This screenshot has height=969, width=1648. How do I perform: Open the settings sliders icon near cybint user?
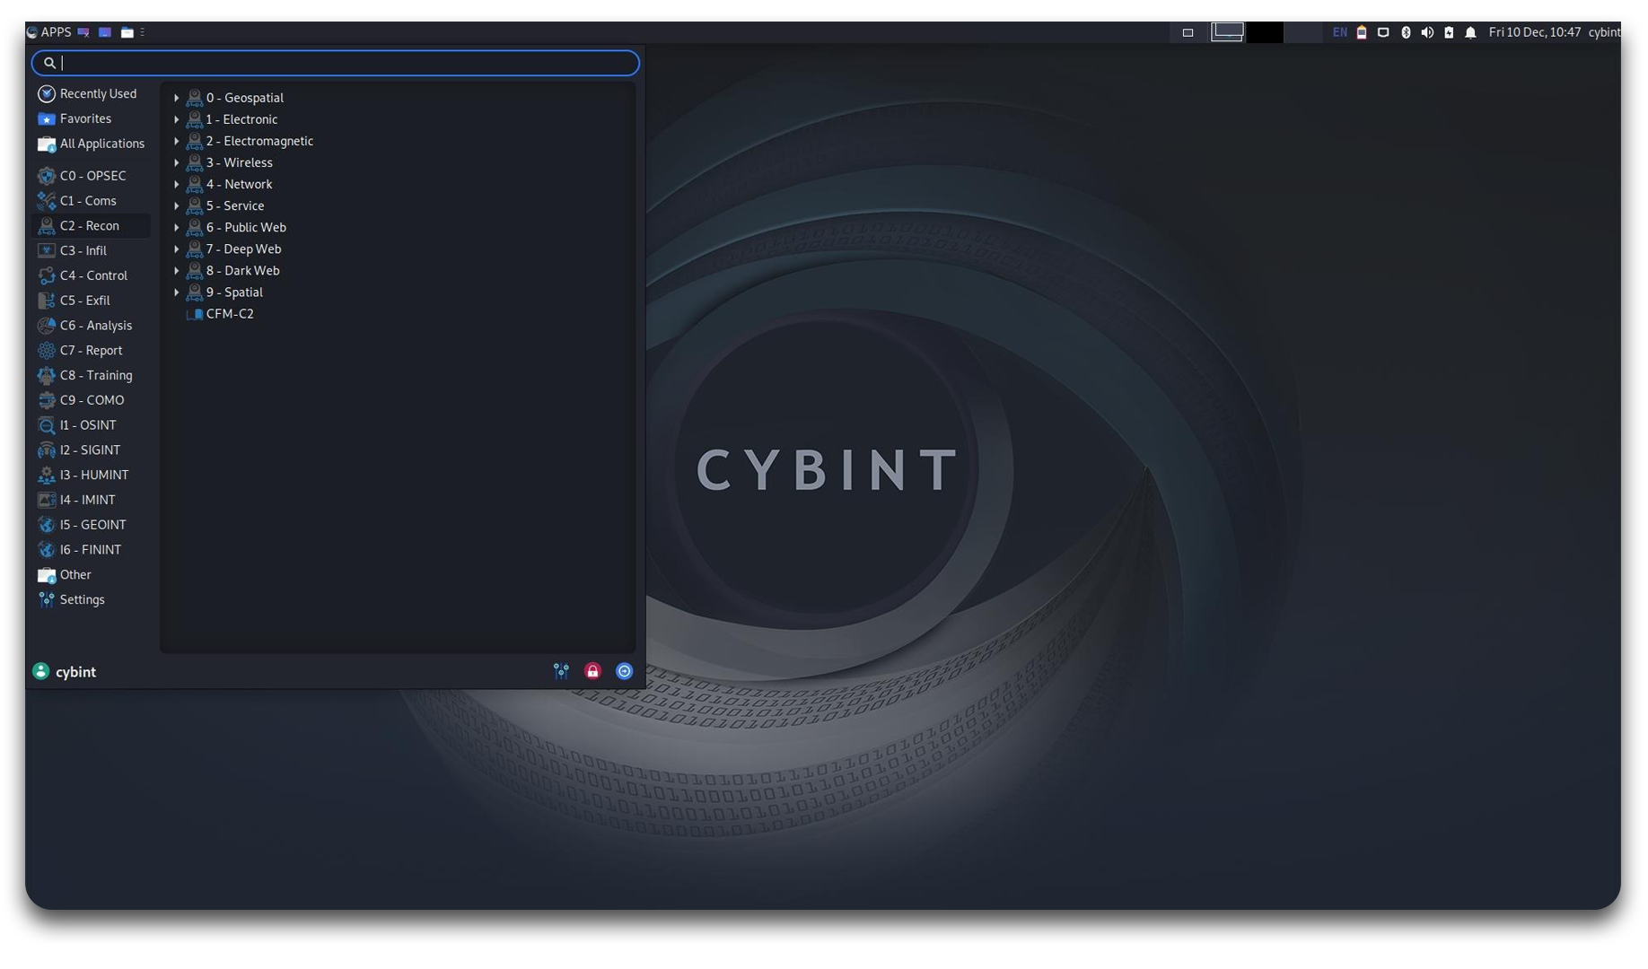tap(561, 670)
